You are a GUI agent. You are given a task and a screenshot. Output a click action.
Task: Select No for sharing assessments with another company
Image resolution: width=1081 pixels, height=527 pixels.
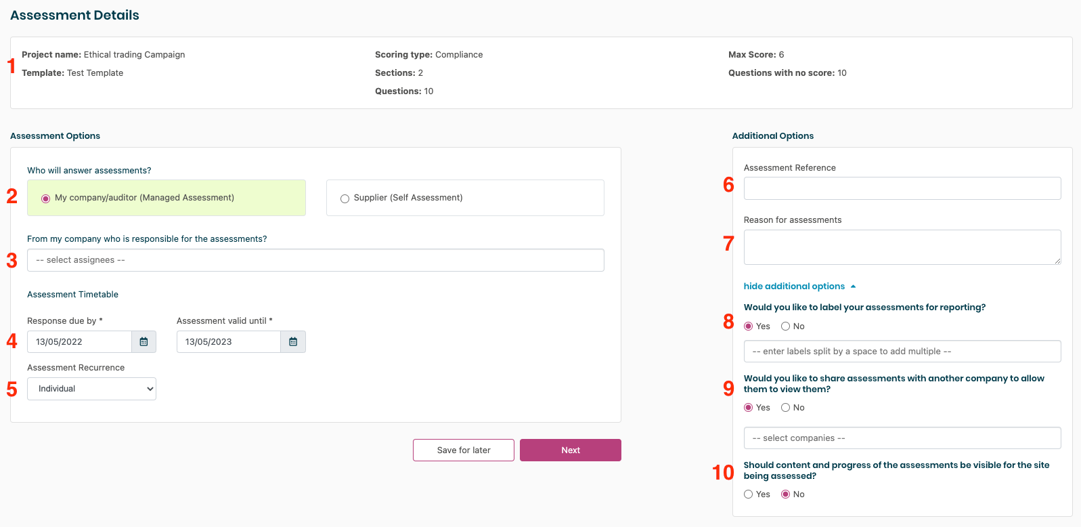(x=786, y=408)
